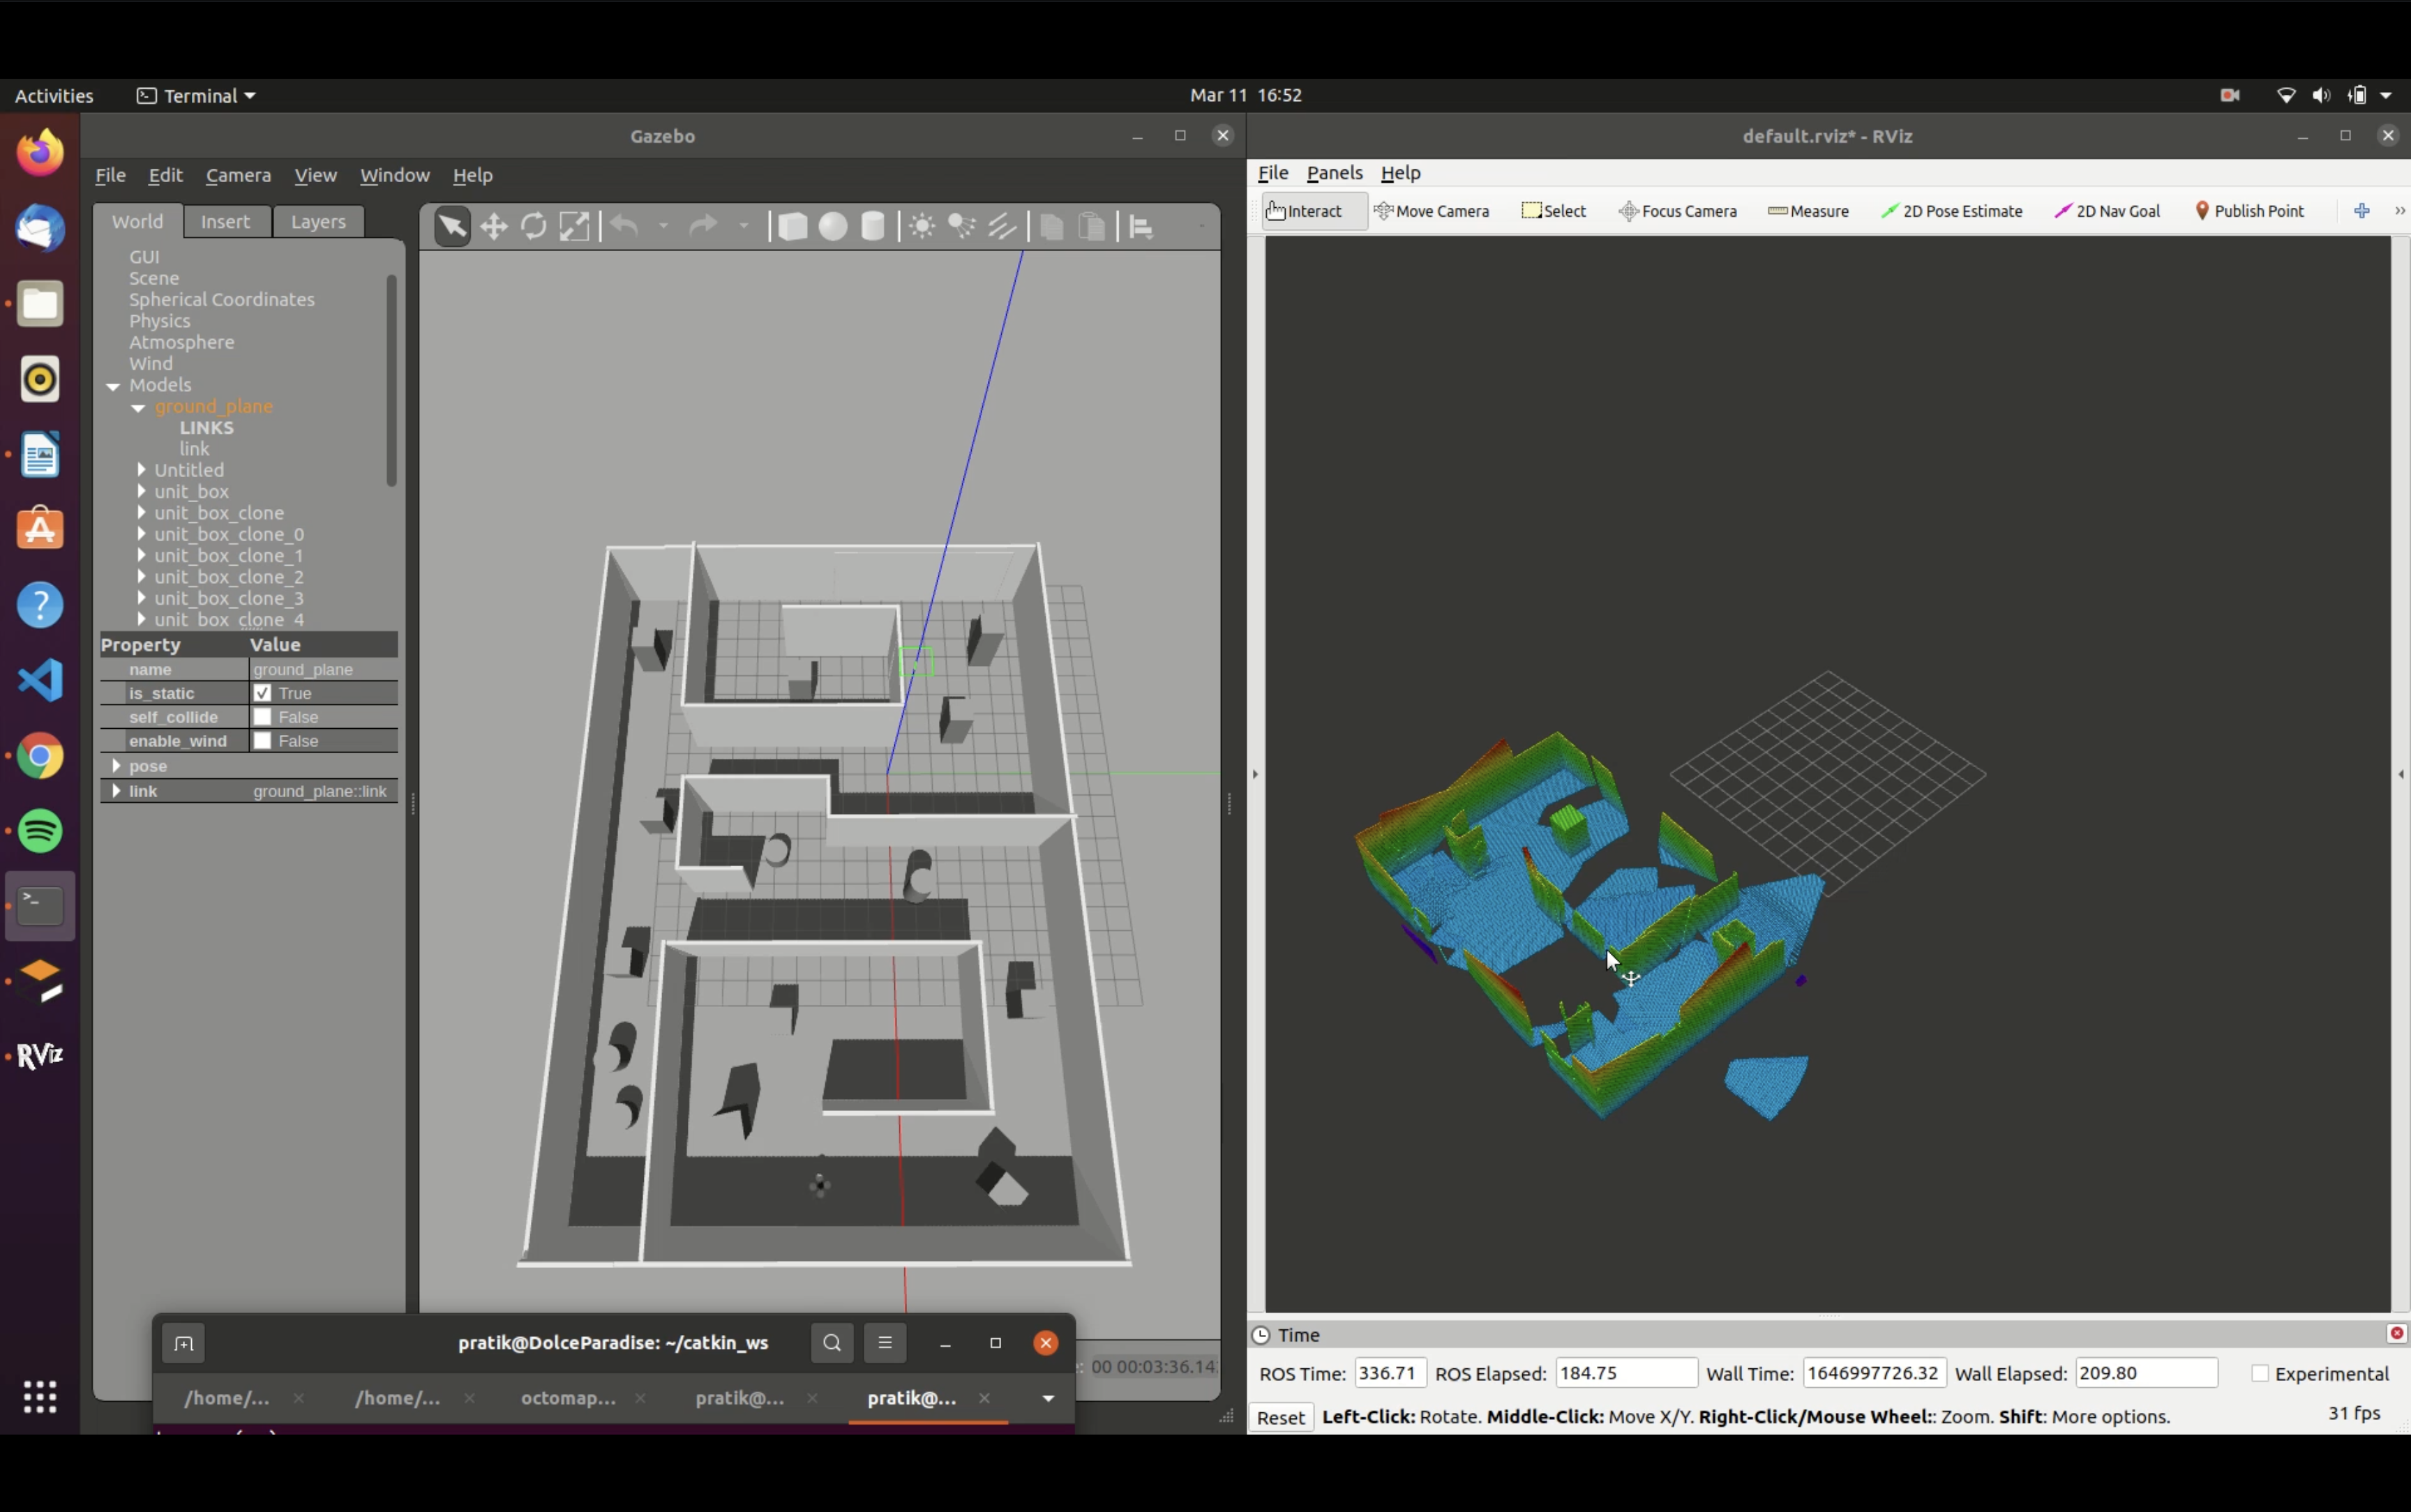Select Spherical Coordinates in World tree
Image resolution: width=2411 pixels, height=1512 pixels.
[x=221, y=300]
